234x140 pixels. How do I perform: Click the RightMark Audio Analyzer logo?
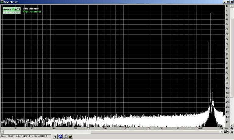tap(12, 10)
